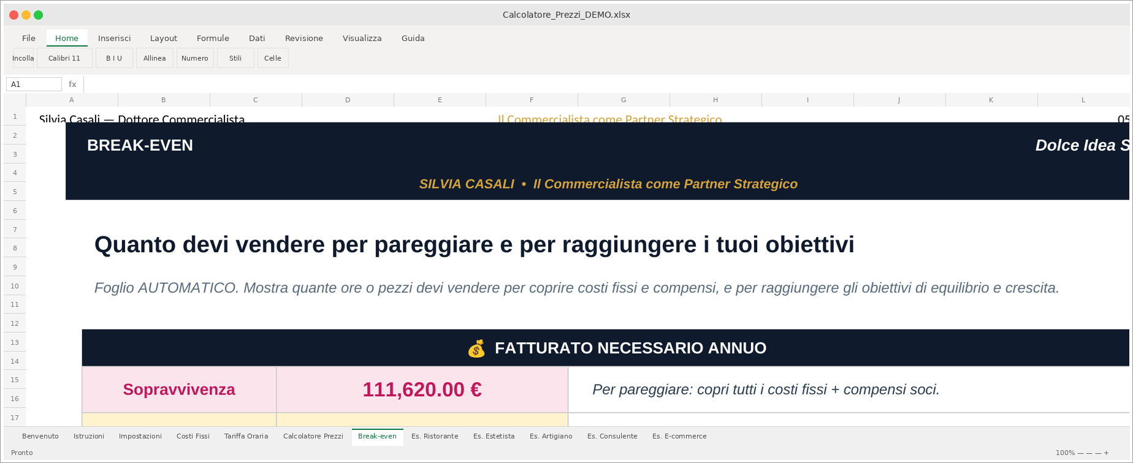Click the A1 name box
1133x463 pixels.
[34, 84]
